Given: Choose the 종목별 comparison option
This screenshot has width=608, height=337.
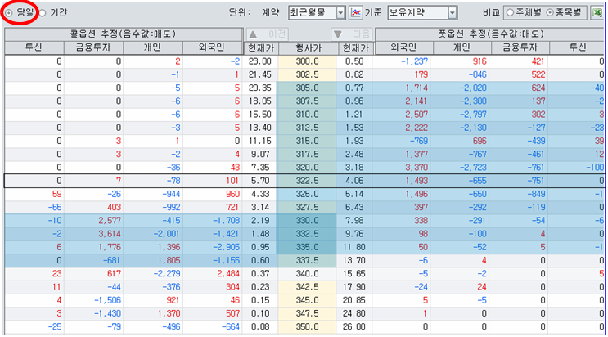Looking at the screenshot, I should 558,13.
